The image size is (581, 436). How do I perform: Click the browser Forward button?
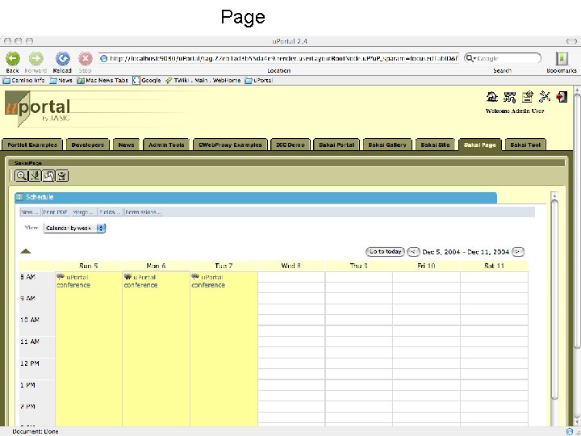[36, 59]
